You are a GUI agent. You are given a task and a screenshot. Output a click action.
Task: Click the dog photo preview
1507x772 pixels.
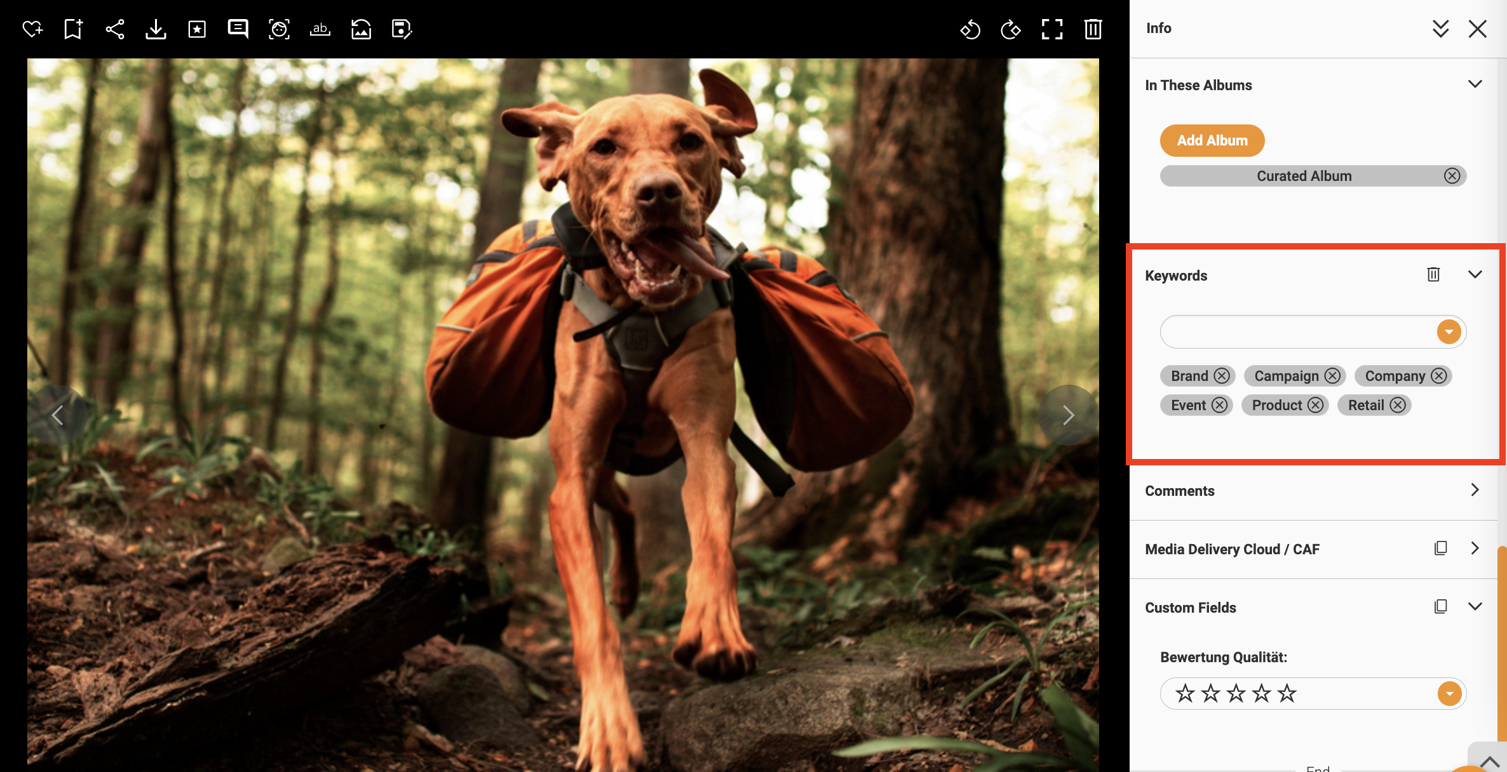point(563,415)
